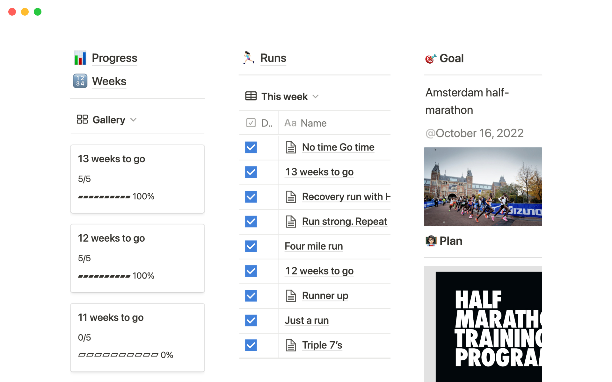Click the Amsterdam marathon race photo
Image resolution: width=612 pixels, height=382 pixels.
click(x=483, y=187)
